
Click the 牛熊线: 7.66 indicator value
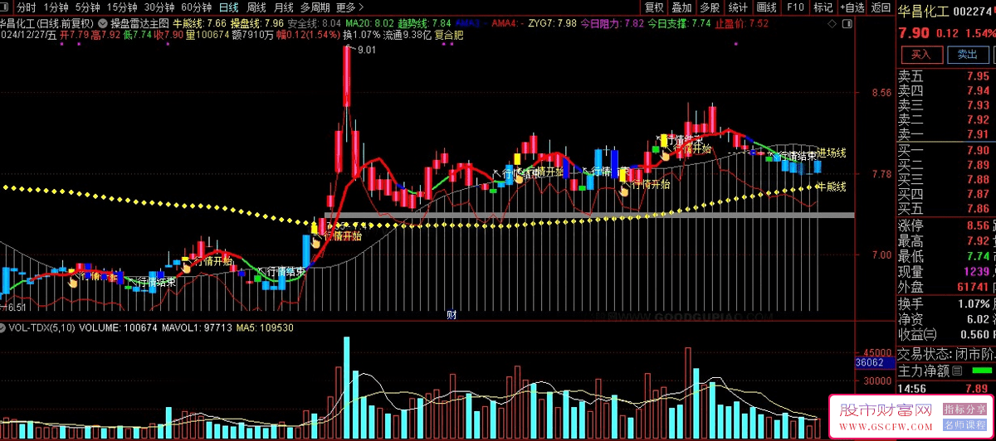pyautogui.click(x=198, y=23)
